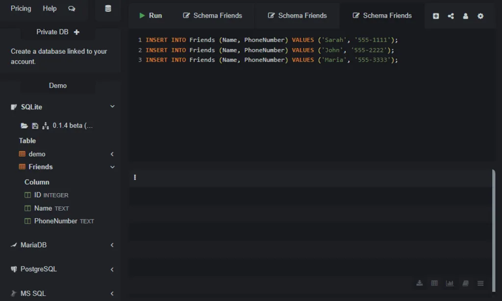
Task: Add a new editor tab with the plus icon
Action: click(436, 16)
